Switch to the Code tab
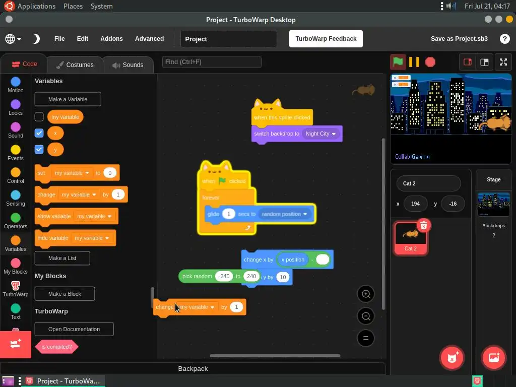 point(24,64)
